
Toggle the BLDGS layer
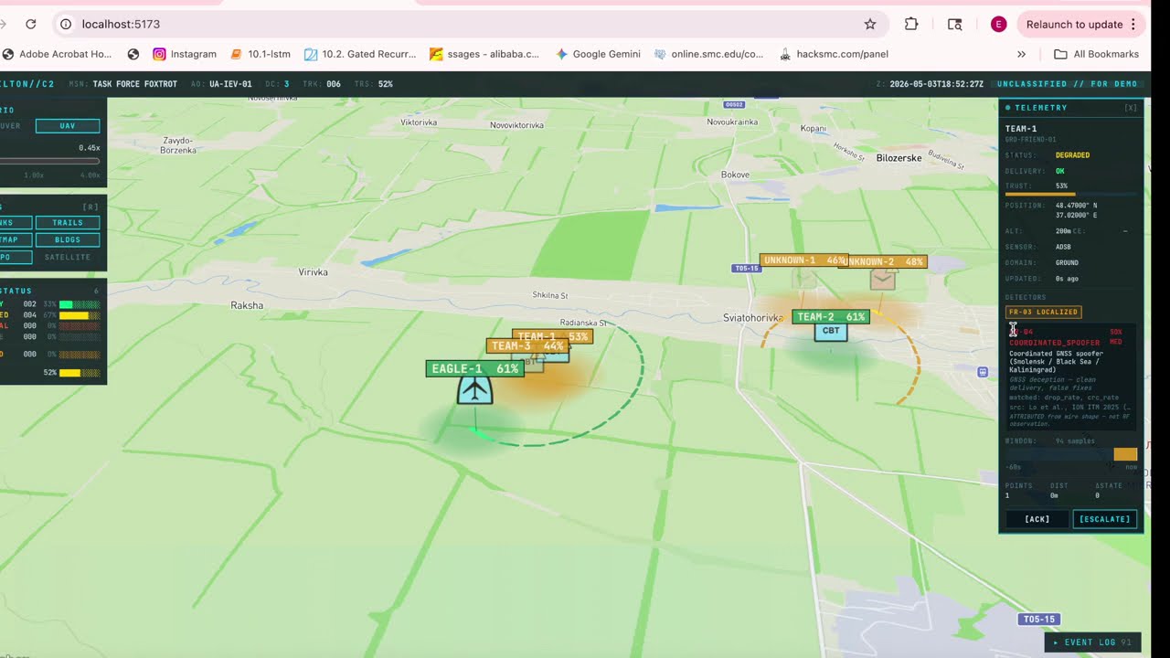point(68,239)
